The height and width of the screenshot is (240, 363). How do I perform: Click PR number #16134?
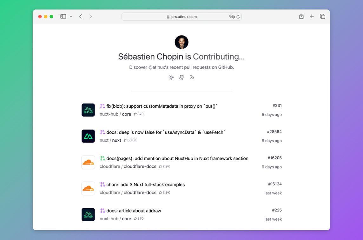(x=275, y=184)
